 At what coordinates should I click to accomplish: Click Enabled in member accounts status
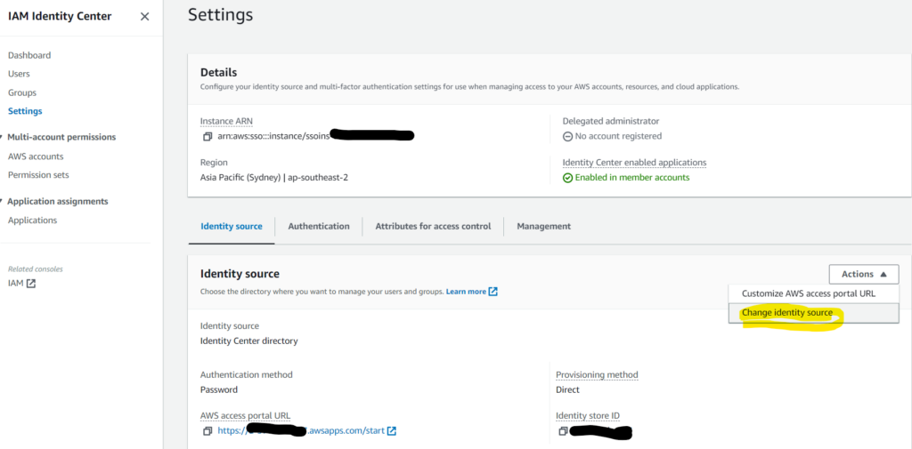click(x=632, y=178)
